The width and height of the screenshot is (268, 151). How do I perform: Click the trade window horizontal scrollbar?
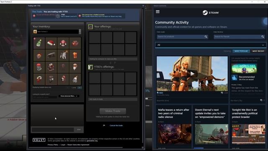coord(75,147)
